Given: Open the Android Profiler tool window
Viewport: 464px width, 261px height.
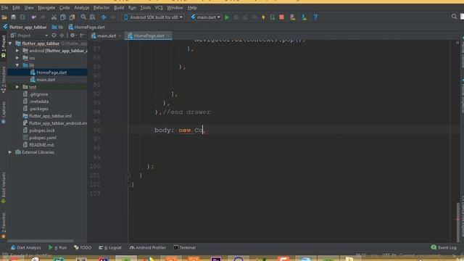Looking at the screenshot, I should pos(148,248).
